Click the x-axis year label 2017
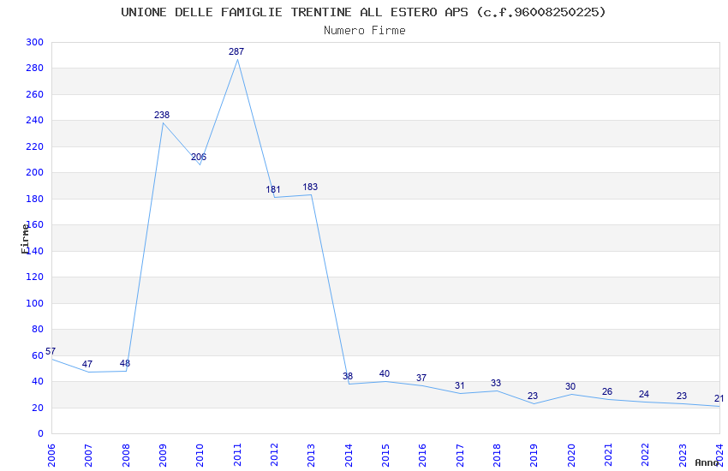 (460, 456)
